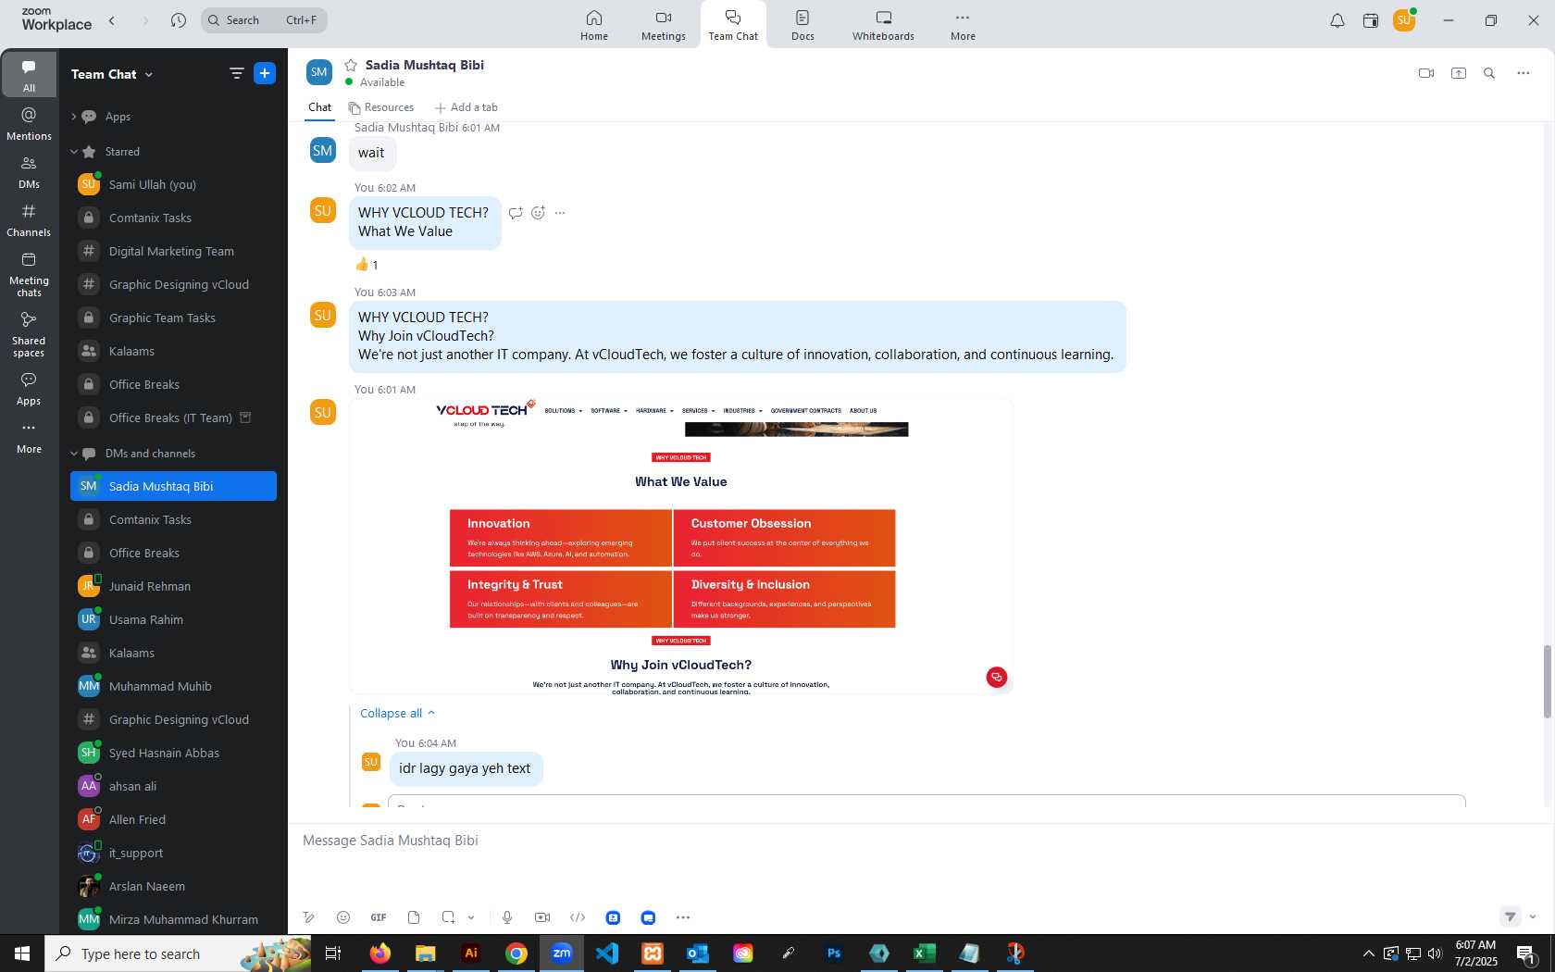Click the Search box in top bar
The image size is (1555, 972).
264,20
